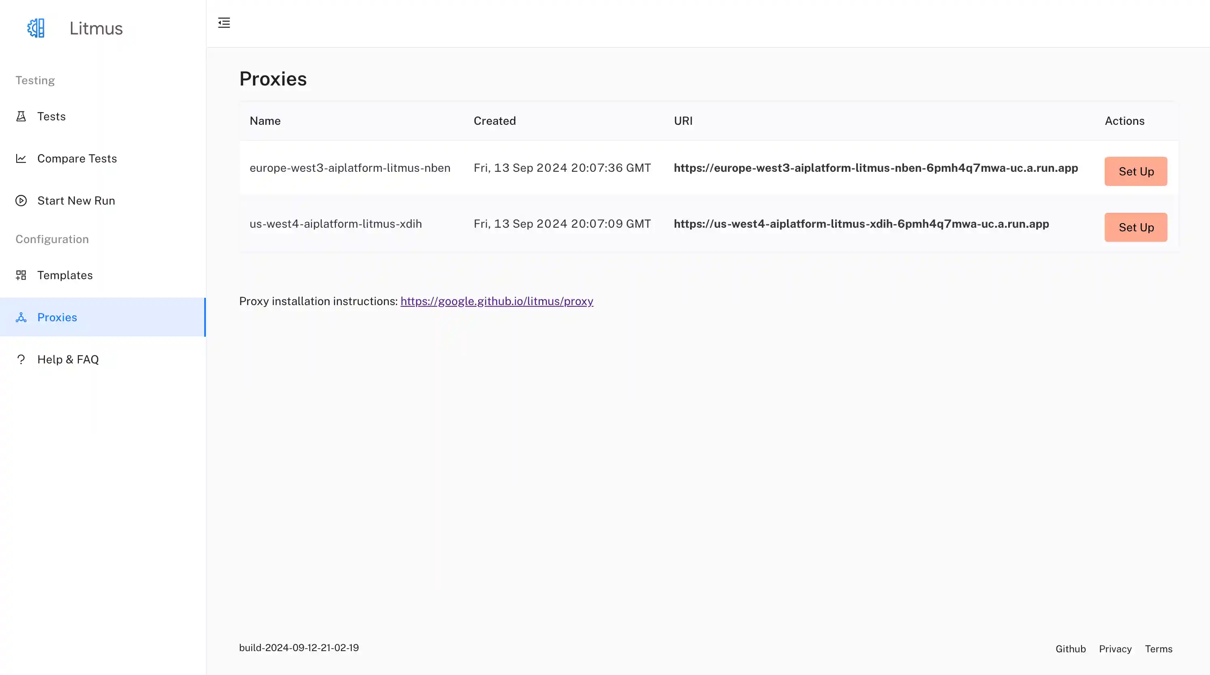
Task: Open the Terms page
Action: (x=1158, y=649)
